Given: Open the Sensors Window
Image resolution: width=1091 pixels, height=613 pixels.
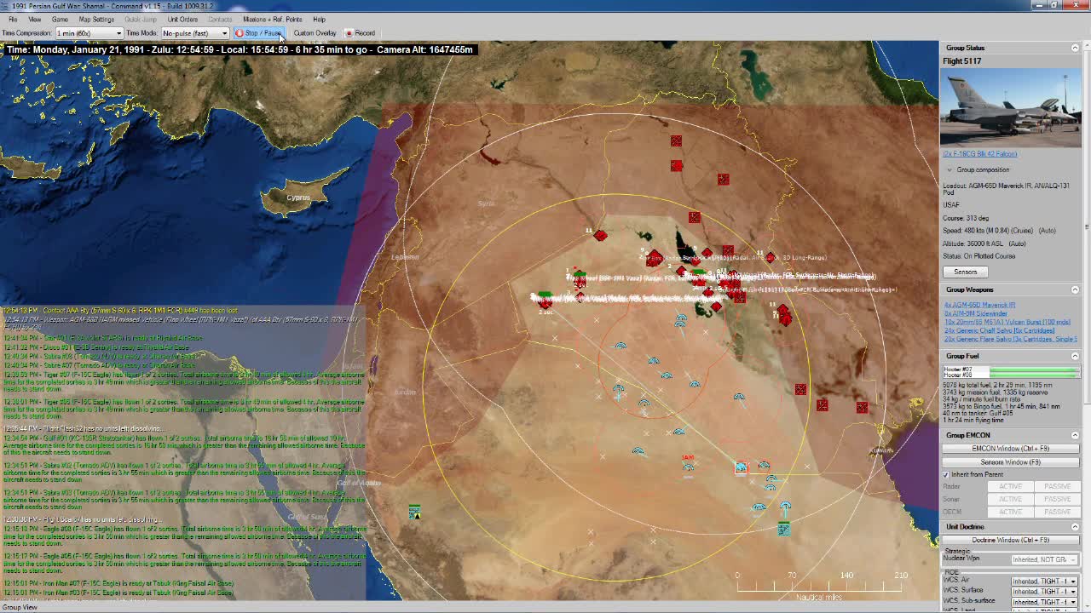Looking at the screenshot, I should click(1010, 461).
